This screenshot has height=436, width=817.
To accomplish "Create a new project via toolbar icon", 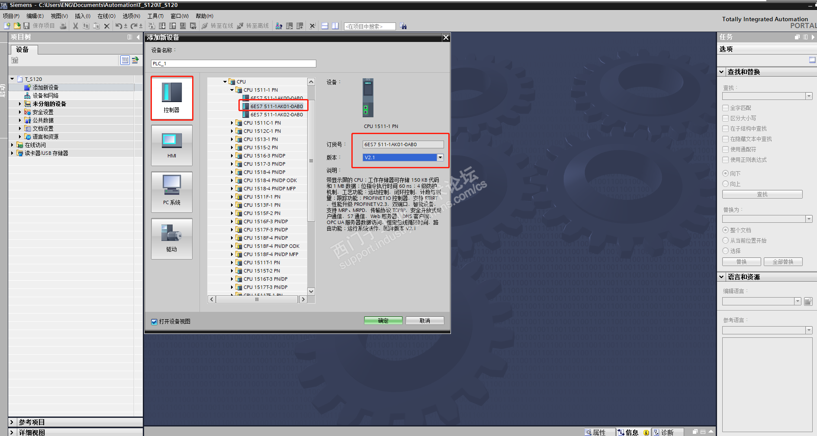I will (7, 26).
